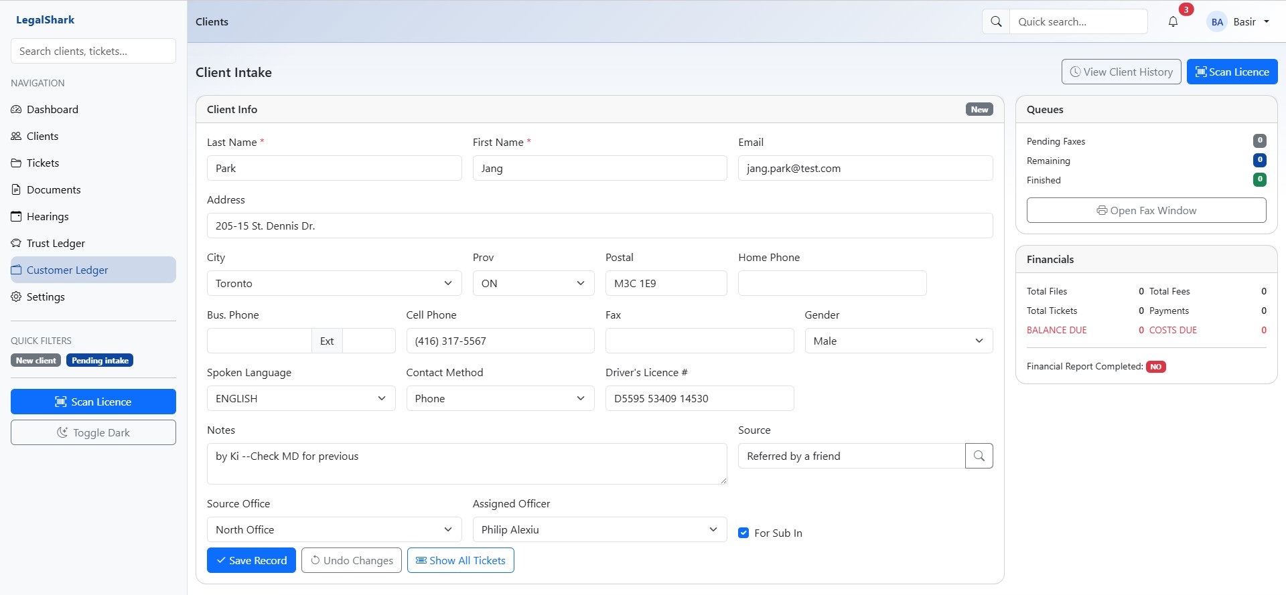1286x595 pixels.
Task: Click the quick search magnifier icon
Action: point(996,21)
